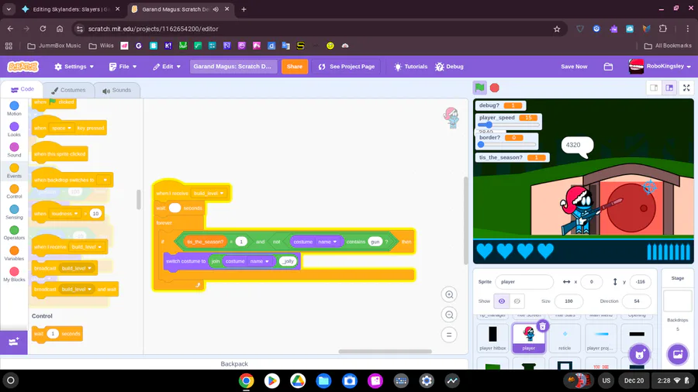Select the My Blocks category

pos(14,274)
